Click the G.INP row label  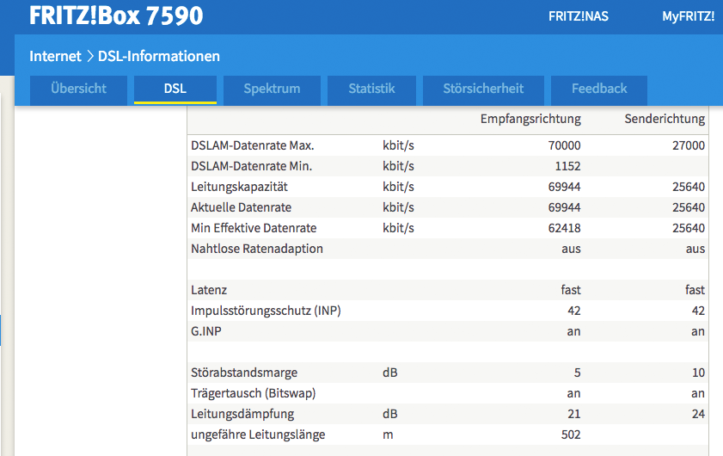206,331
